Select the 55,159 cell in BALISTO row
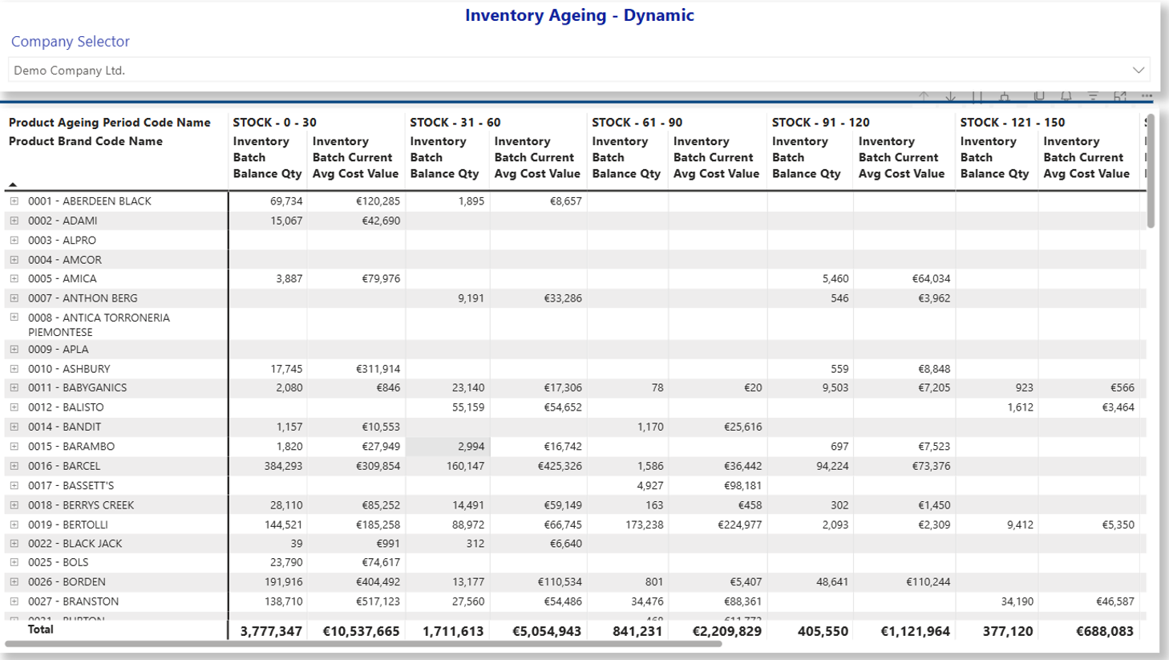The width and height of the screenshot is (1169, 660). click(468, 407)
